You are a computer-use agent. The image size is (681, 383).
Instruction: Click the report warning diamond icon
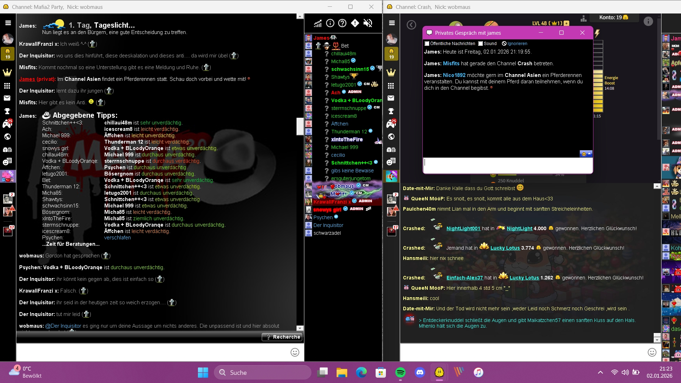point(355,23)
